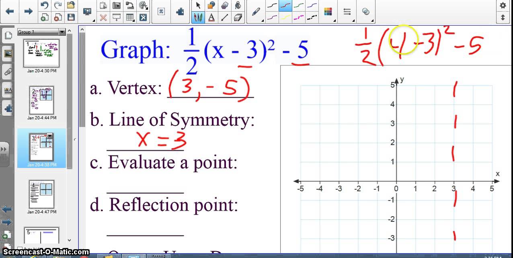Open the document camera tool
Viewport: 513px width, 258px height.
130,5
